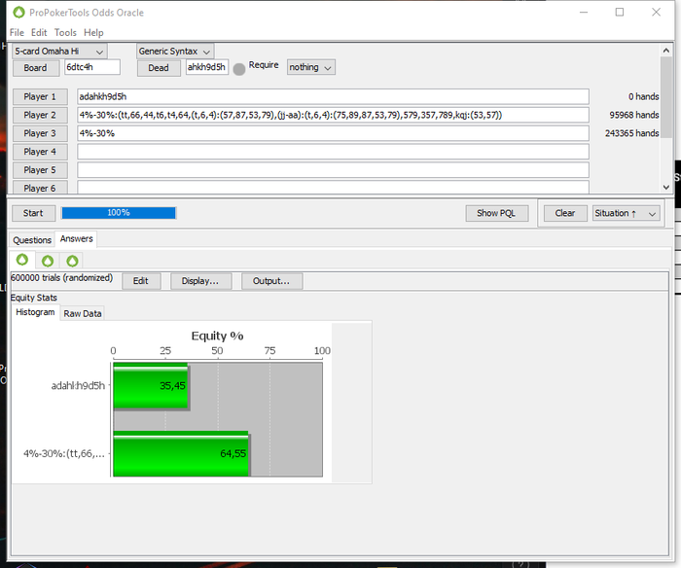Click the Player 6 button
681x568 pixels.
click(40, 188)
